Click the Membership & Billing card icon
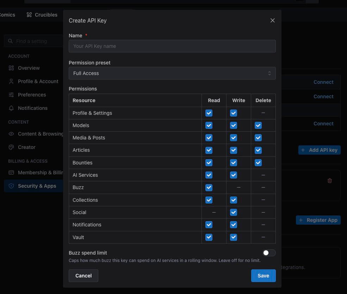 point(11,173)
